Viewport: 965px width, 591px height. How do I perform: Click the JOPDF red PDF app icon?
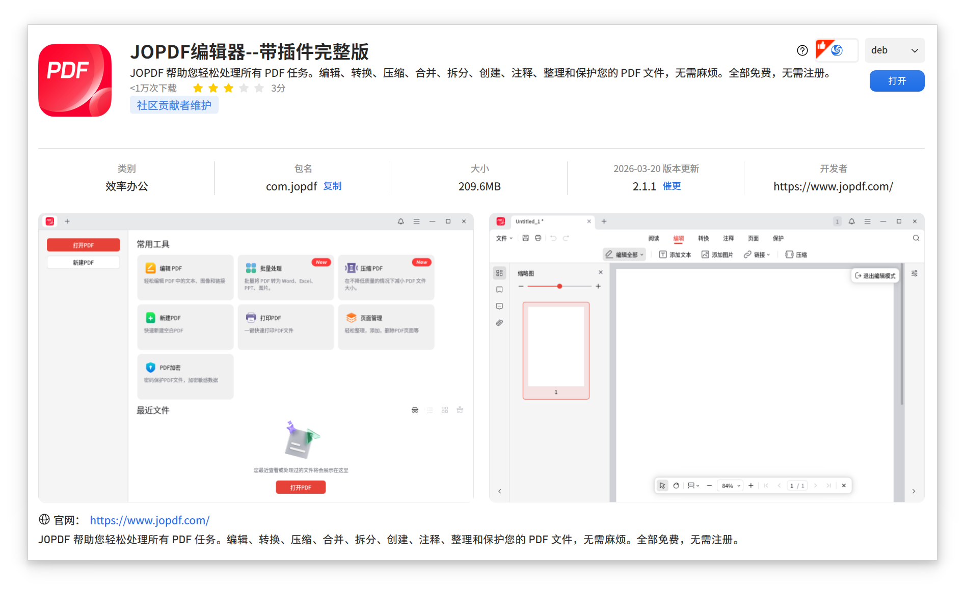75,80
